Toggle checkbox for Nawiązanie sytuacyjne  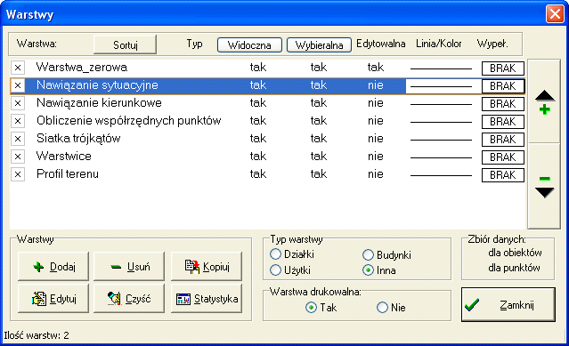18,85
